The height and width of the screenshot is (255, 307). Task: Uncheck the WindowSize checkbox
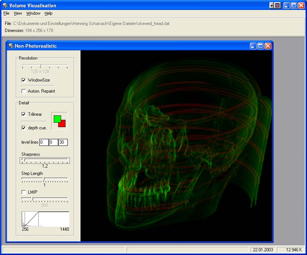tap(24, 80)
